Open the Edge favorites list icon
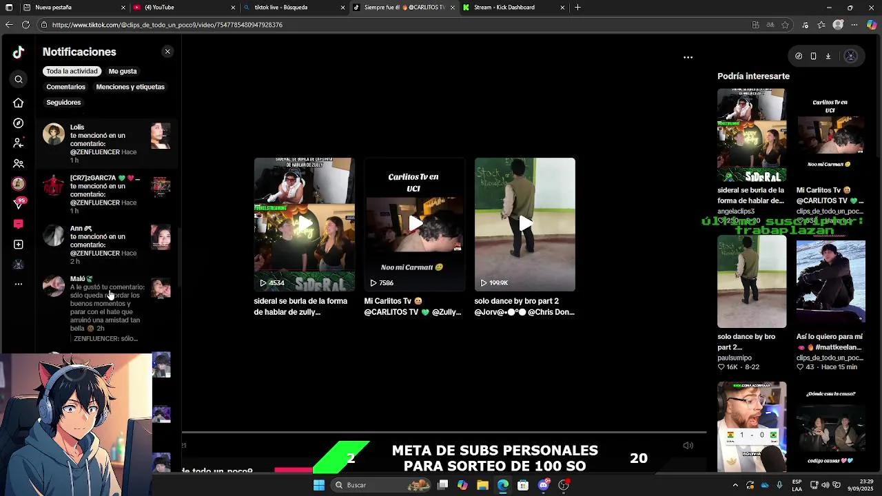Viewport: 882px width, 496px height. coord(821,25)
